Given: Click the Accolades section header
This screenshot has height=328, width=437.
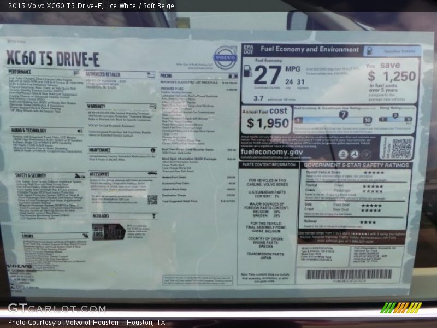Looking at the screenshot, I should coord(101,216).
